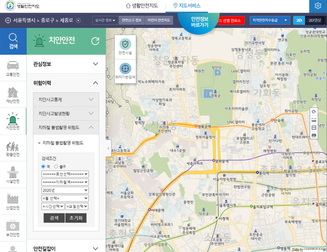Click the 초기화 reset button
The width and height of the screenshot is (327, 252).
coord(76,218)
